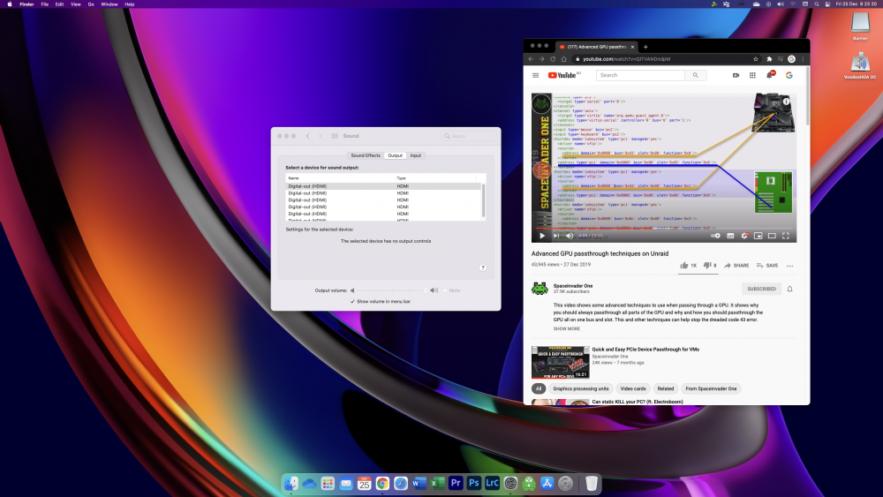This screenshot has width=883, height=497.
Task: Play the YouTube video
Action: coord(542,236)
